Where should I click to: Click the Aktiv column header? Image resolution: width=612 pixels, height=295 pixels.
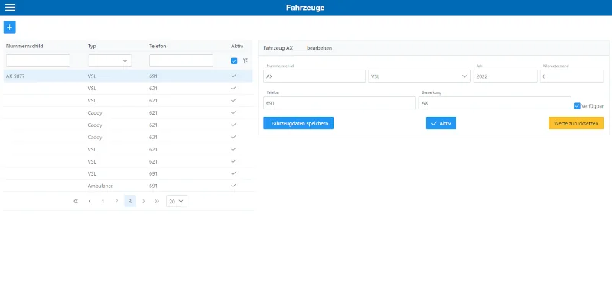[237, 46]
